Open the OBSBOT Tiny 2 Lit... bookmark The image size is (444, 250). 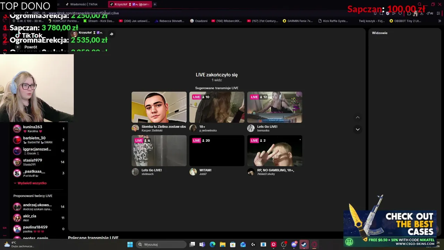coord(405,21)
